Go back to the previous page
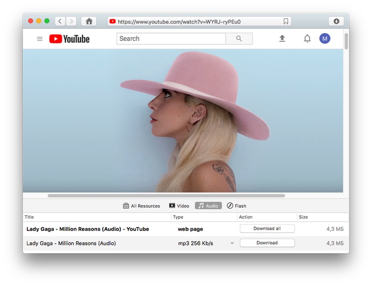Screen dimensions: 372x286 click(x=60, y=21)
